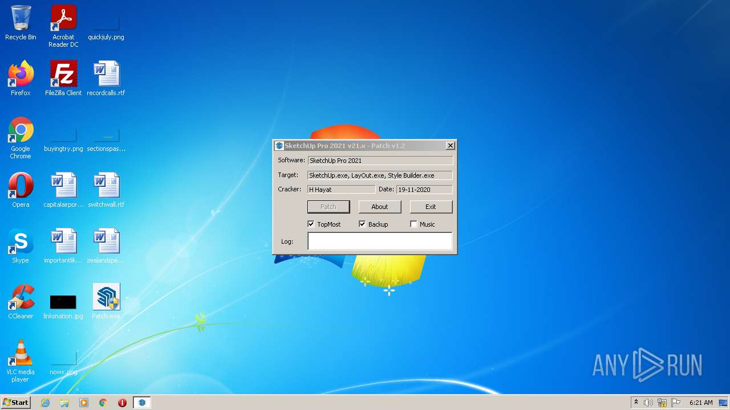
Task: Uncheck the Backup checkbox
Action: (362, 224)
